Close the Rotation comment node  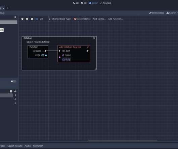(94, 38)
